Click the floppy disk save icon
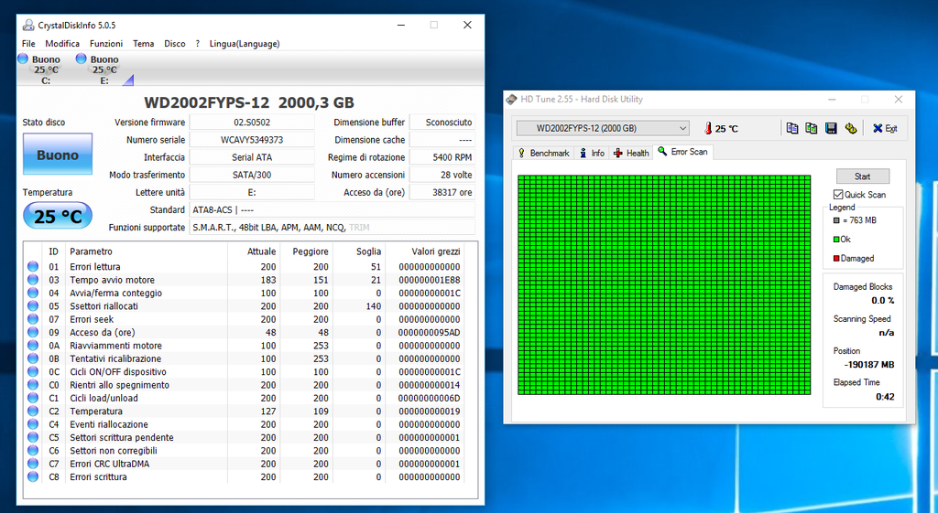Image resolution: width=938 pixels, height=513 pixels. click(x=831, y=128)
